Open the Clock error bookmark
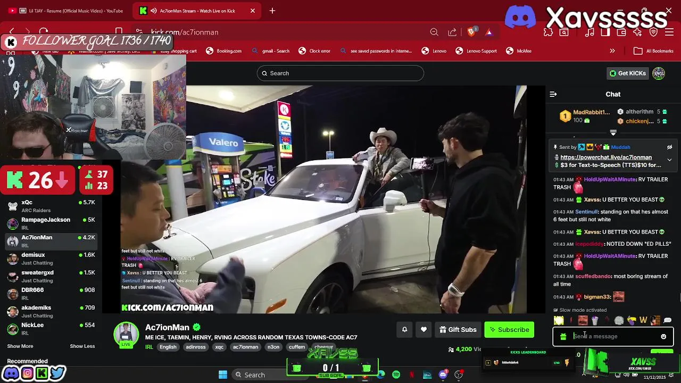This screenshot has height=383, width=681. tap(314, 51)
